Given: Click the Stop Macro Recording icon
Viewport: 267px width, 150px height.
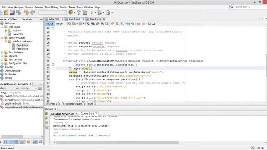Looking at the screenshot, I should (143, 24).
